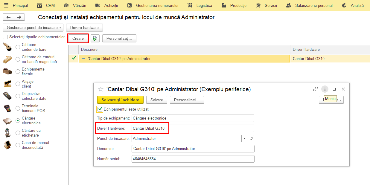Click the Servicii tools icon
The height and width of the screenshot is (185, 370).
coord(258,5)
